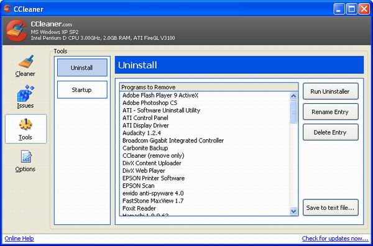Select EPSON Scan entry

tap(139, 186)
